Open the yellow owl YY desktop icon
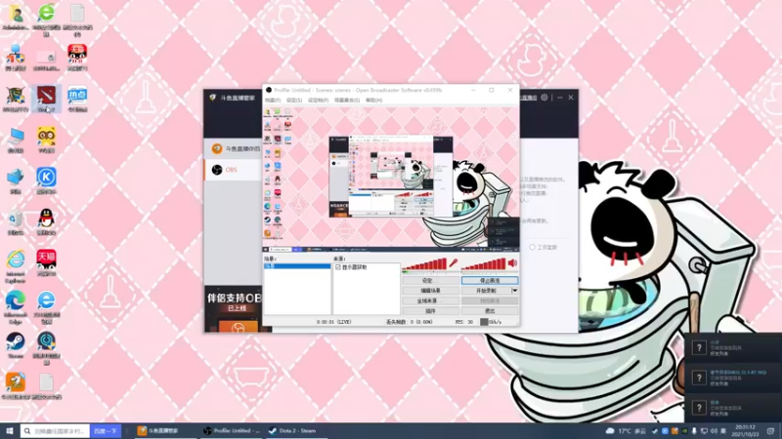The width and height of the screenshot is (782, 439). pyautogui.click(x=46, y=140)
